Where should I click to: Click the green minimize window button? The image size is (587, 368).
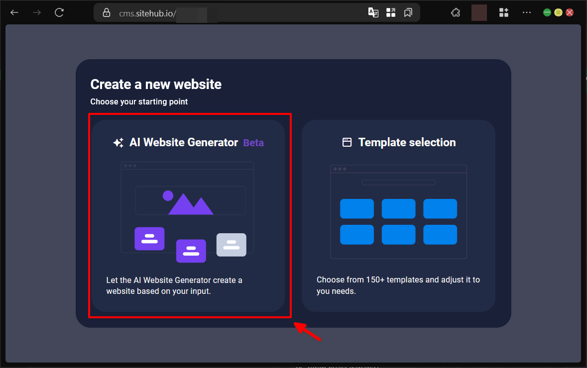point(547,12)
